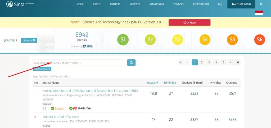Image resolution: width=271 pixels, height=128 pixels.
Task: Filter by the yellow S3 badge
Action: pos(178,40)
